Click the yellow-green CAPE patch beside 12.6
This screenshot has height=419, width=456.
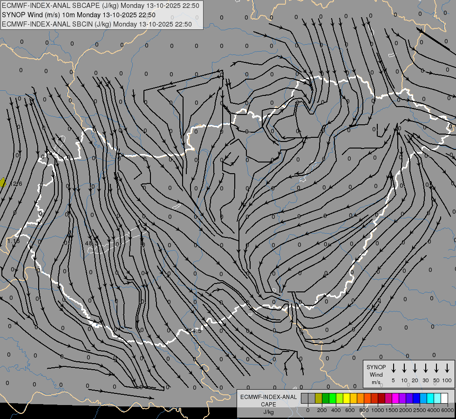pyautogui.click(x=2, y=182)
